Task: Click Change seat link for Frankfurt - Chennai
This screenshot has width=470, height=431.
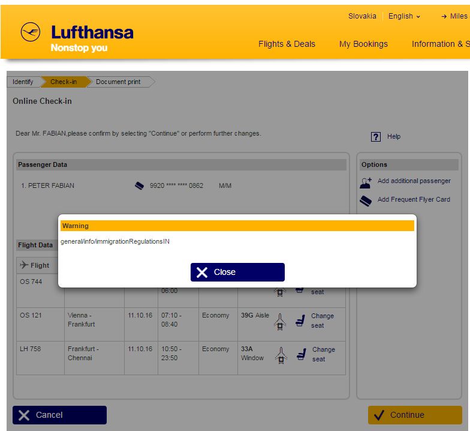Action: coord(324,354)
